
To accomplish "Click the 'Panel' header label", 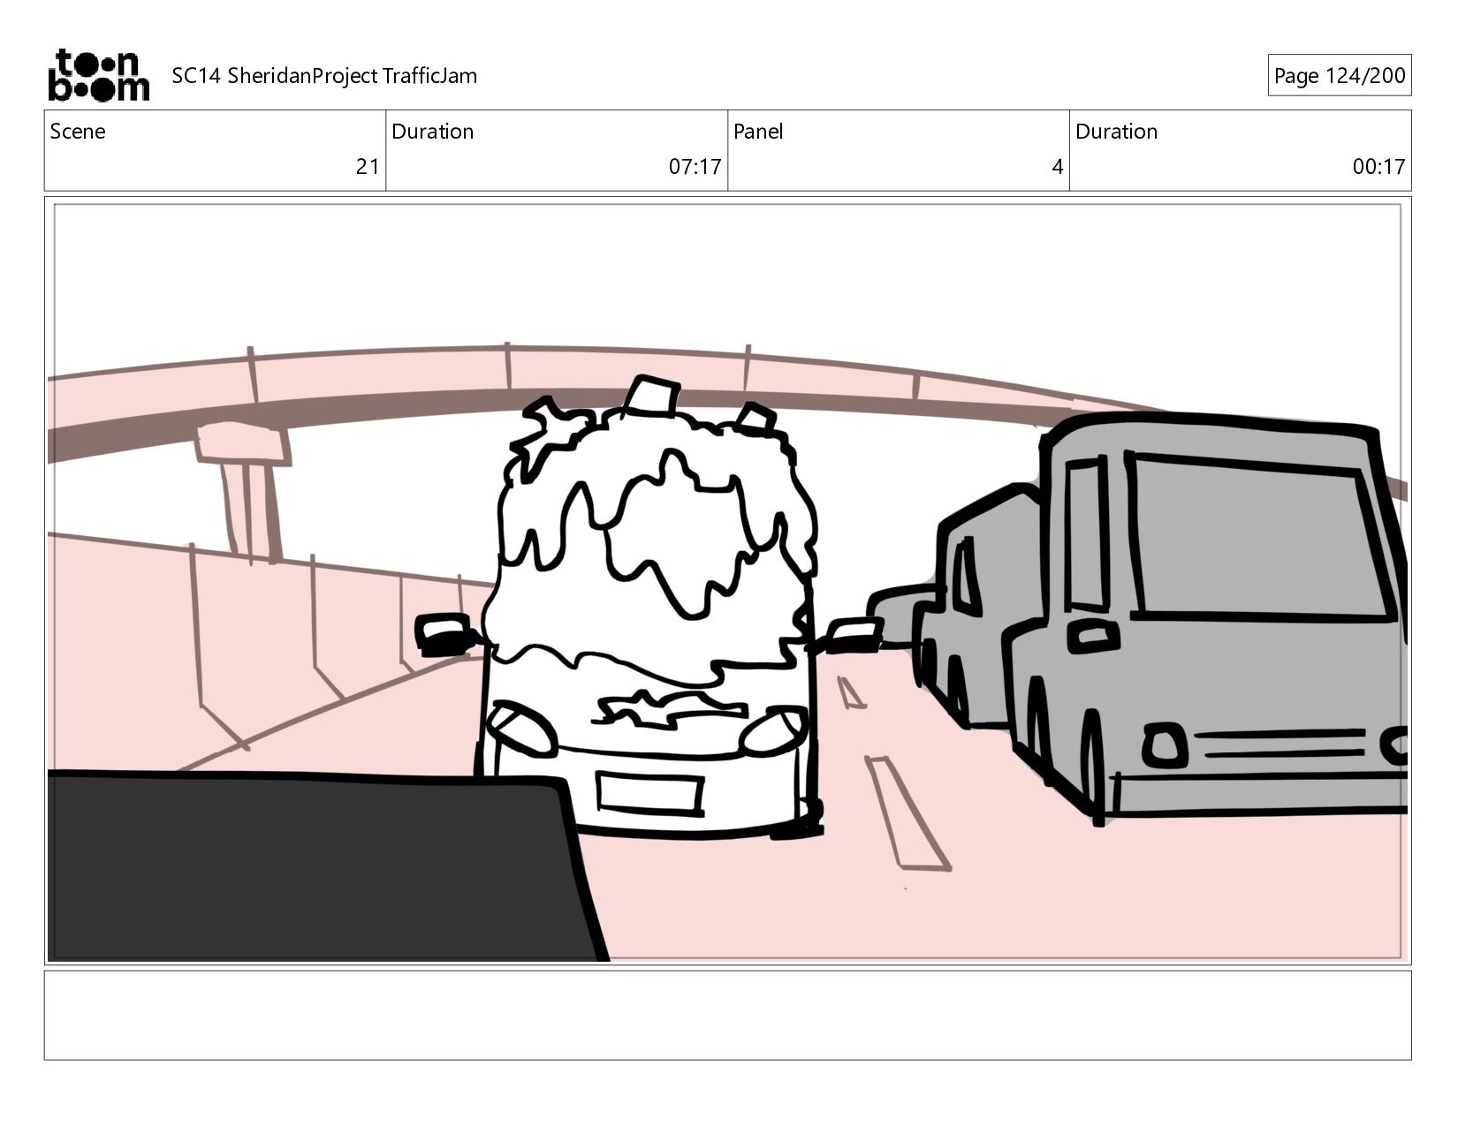I will (758, 132).
